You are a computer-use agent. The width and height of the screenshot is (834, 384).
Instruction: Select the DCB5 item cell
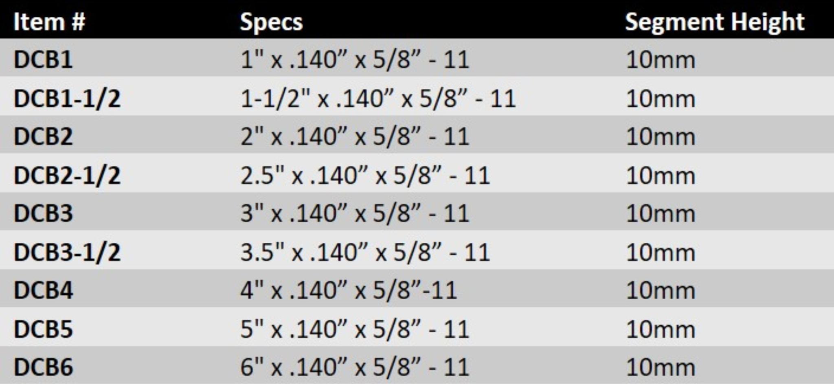pos(43,329)
